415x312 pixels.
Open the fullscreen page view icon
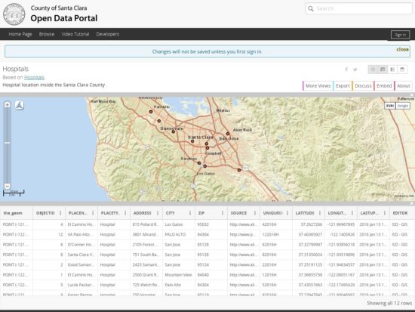[x=402, y=70]
